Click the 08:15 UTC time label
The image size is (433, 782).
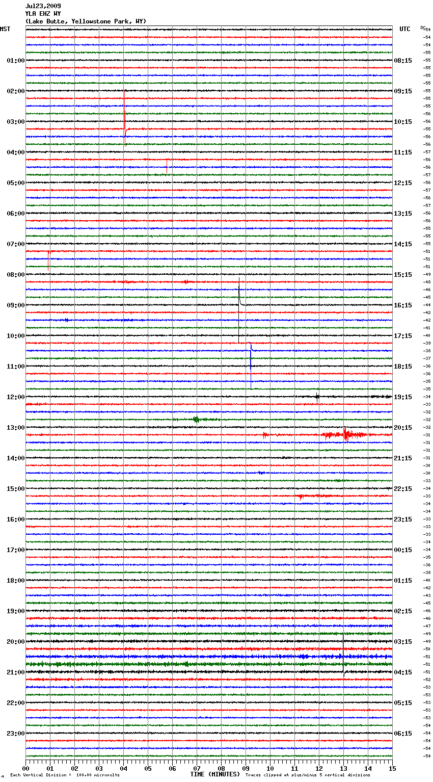click(x=403, y=61)
